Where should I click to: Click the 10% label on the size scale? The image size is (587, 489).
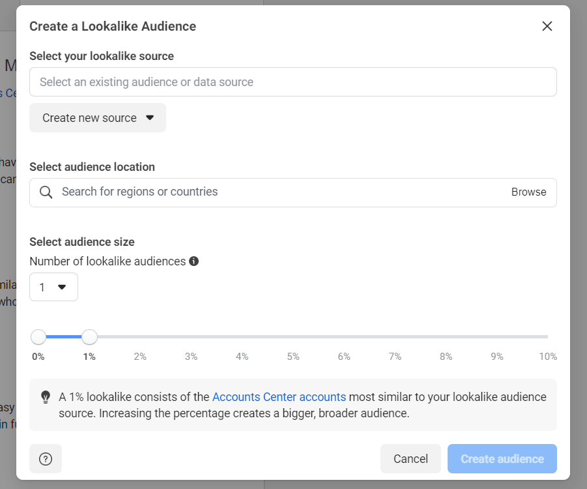pyautogui.click(x=547, y=357)
